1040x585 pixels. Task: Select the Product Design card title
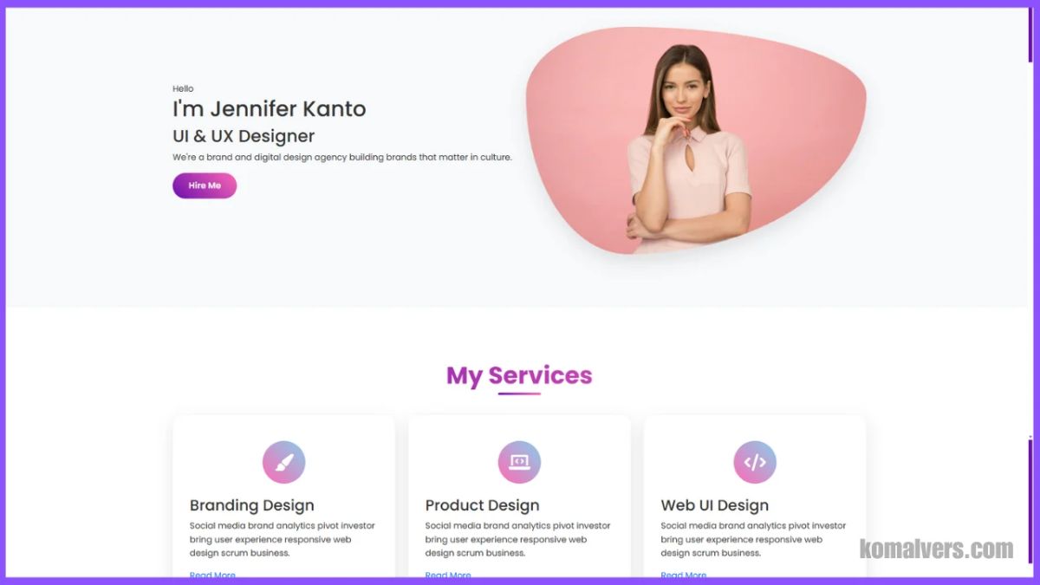[483, 505]
